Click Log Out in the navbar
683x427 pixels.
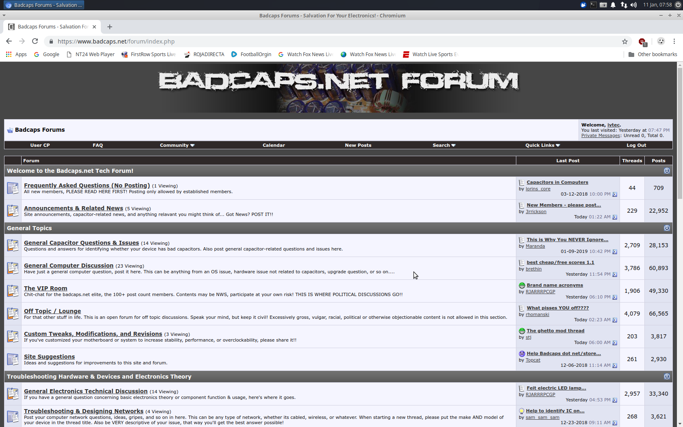[x=636, y=145]
